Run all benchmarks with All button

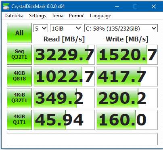coord(19,33)
